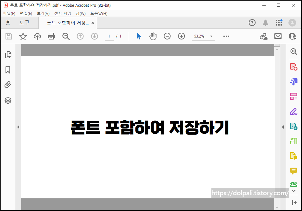Switch to the Home tab
This screenshot has width=302, height=211.
click(x=8, y=23)
